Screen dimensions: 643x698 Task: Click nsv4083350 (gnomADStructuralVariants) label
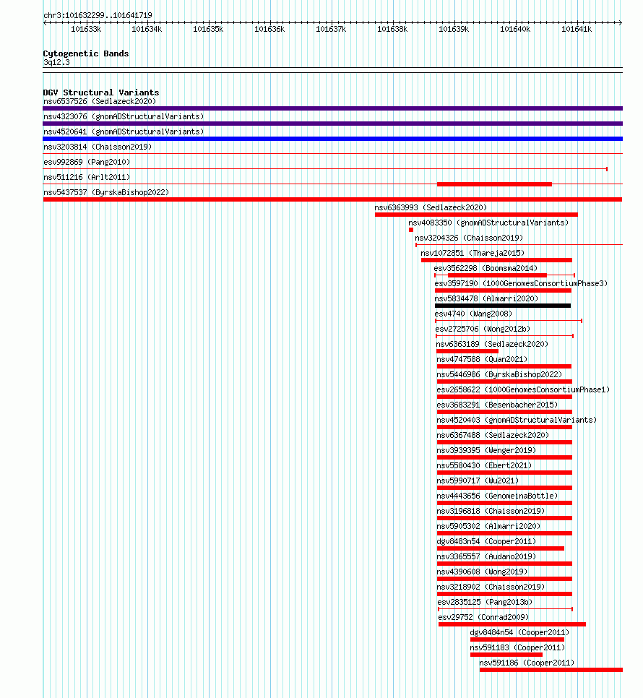[x=488, y=223]
